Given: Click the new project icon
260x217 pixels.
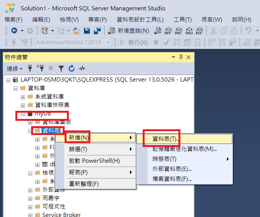Looking at the screenshot, I should pos(45,30).
